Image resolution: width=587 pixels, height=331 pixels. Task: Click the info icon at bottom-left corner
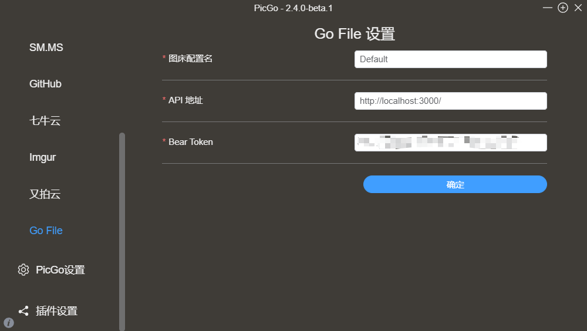[9, 323]
